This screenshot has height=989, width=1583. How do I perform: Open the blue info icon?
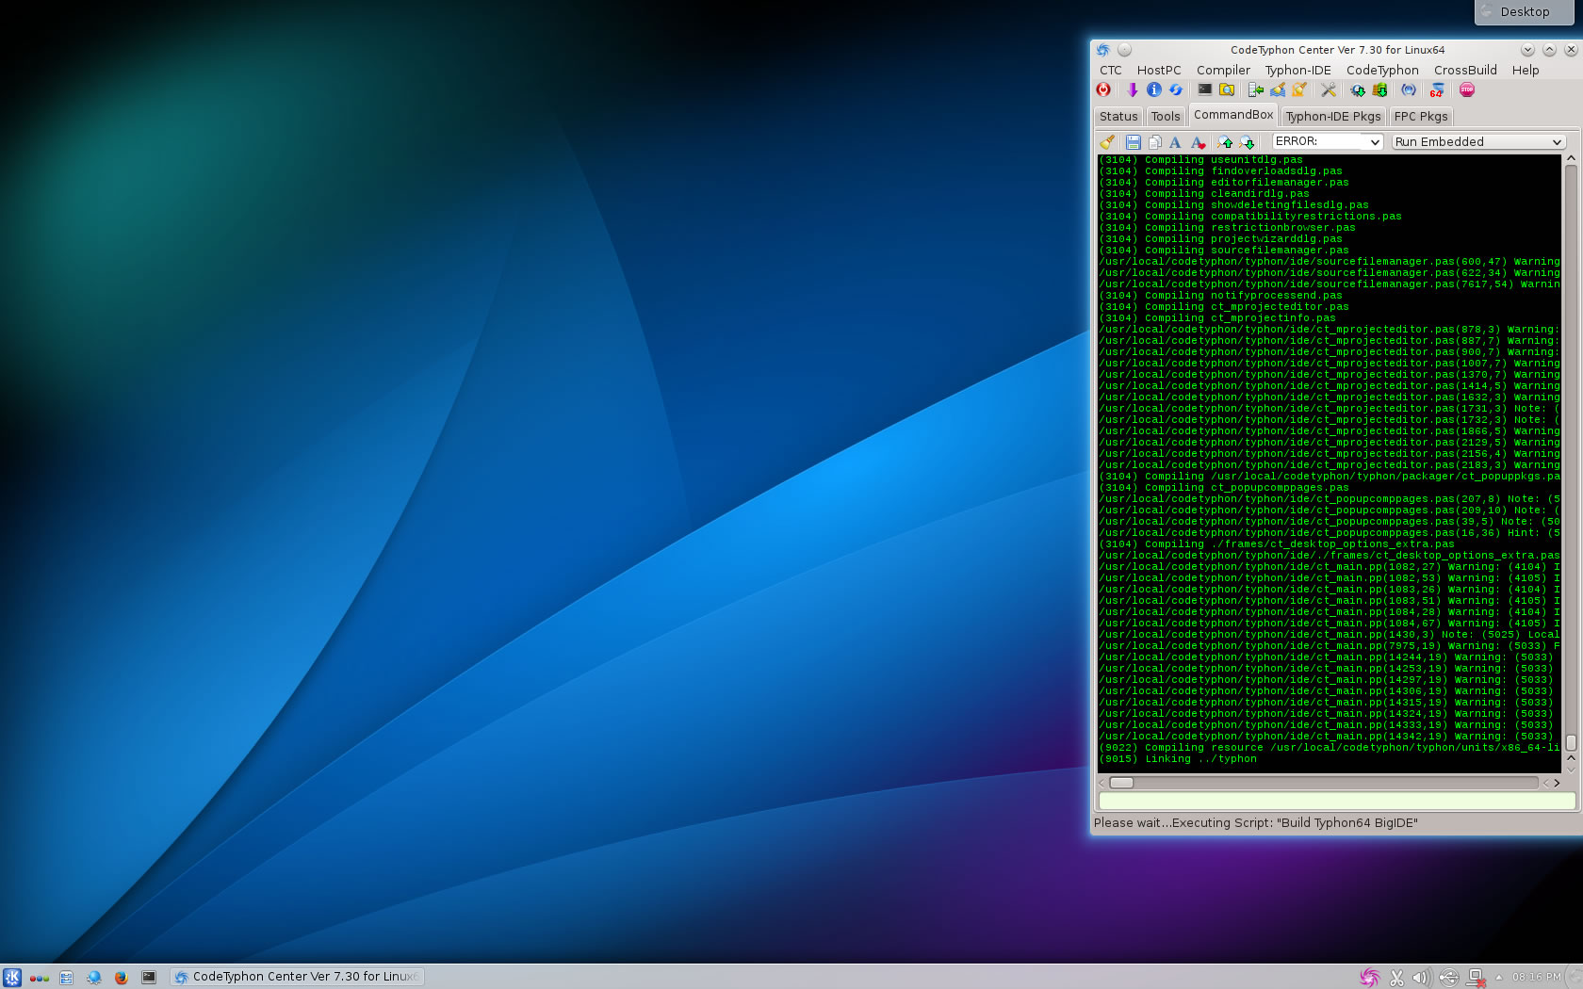point(1153,90)
